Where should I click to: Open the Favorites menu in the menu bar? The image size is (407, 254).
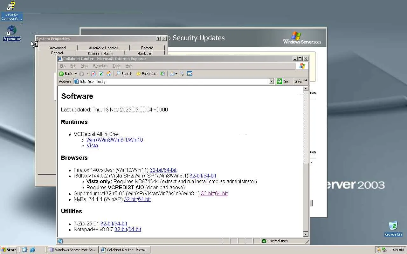pos(100,66)
